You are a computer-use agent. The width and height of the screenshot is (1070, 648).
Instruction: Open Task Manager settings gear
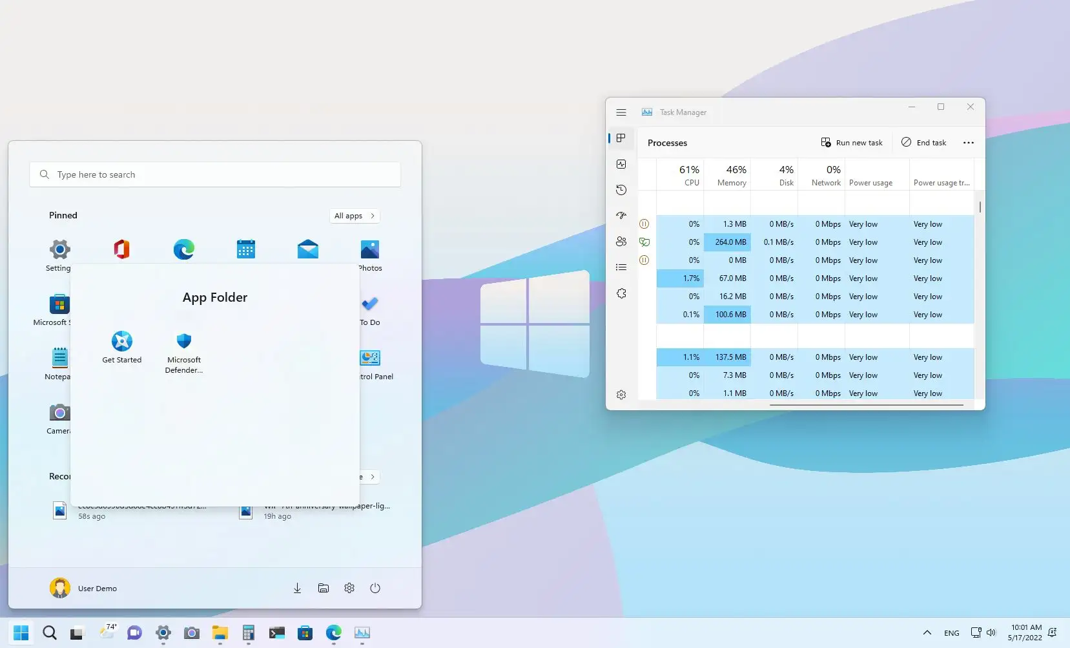[x=621, y=394]
